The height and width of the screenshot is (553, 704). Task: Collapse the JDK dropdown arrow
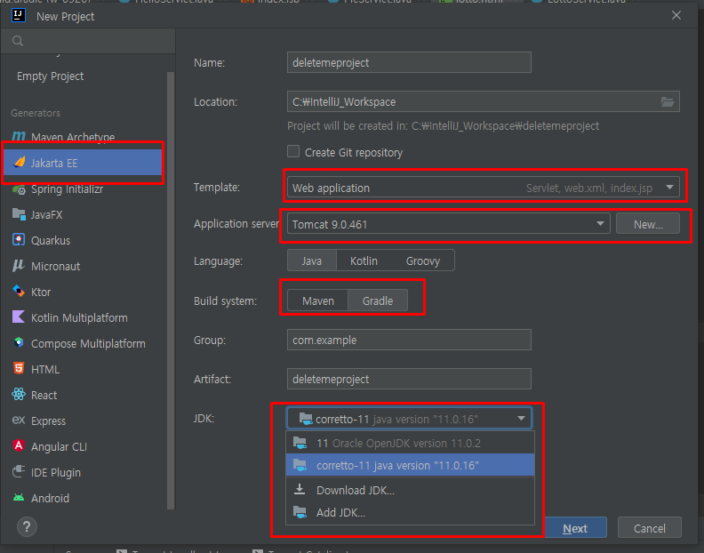tap(521, 419)
